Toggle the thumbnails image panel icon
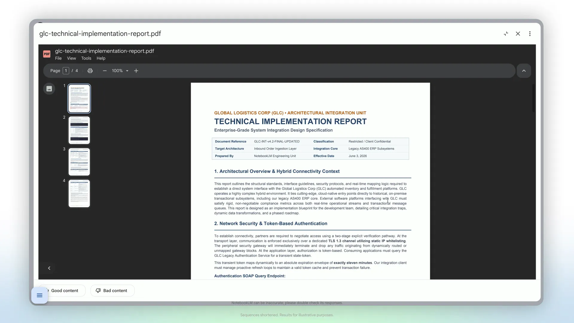574x323 pixels. pyautogui.click(x=49, y=89)
